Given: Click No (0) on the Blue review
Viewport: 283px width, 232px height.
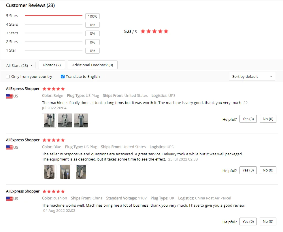Looking at the screenshot, I should tap(268, 170).
